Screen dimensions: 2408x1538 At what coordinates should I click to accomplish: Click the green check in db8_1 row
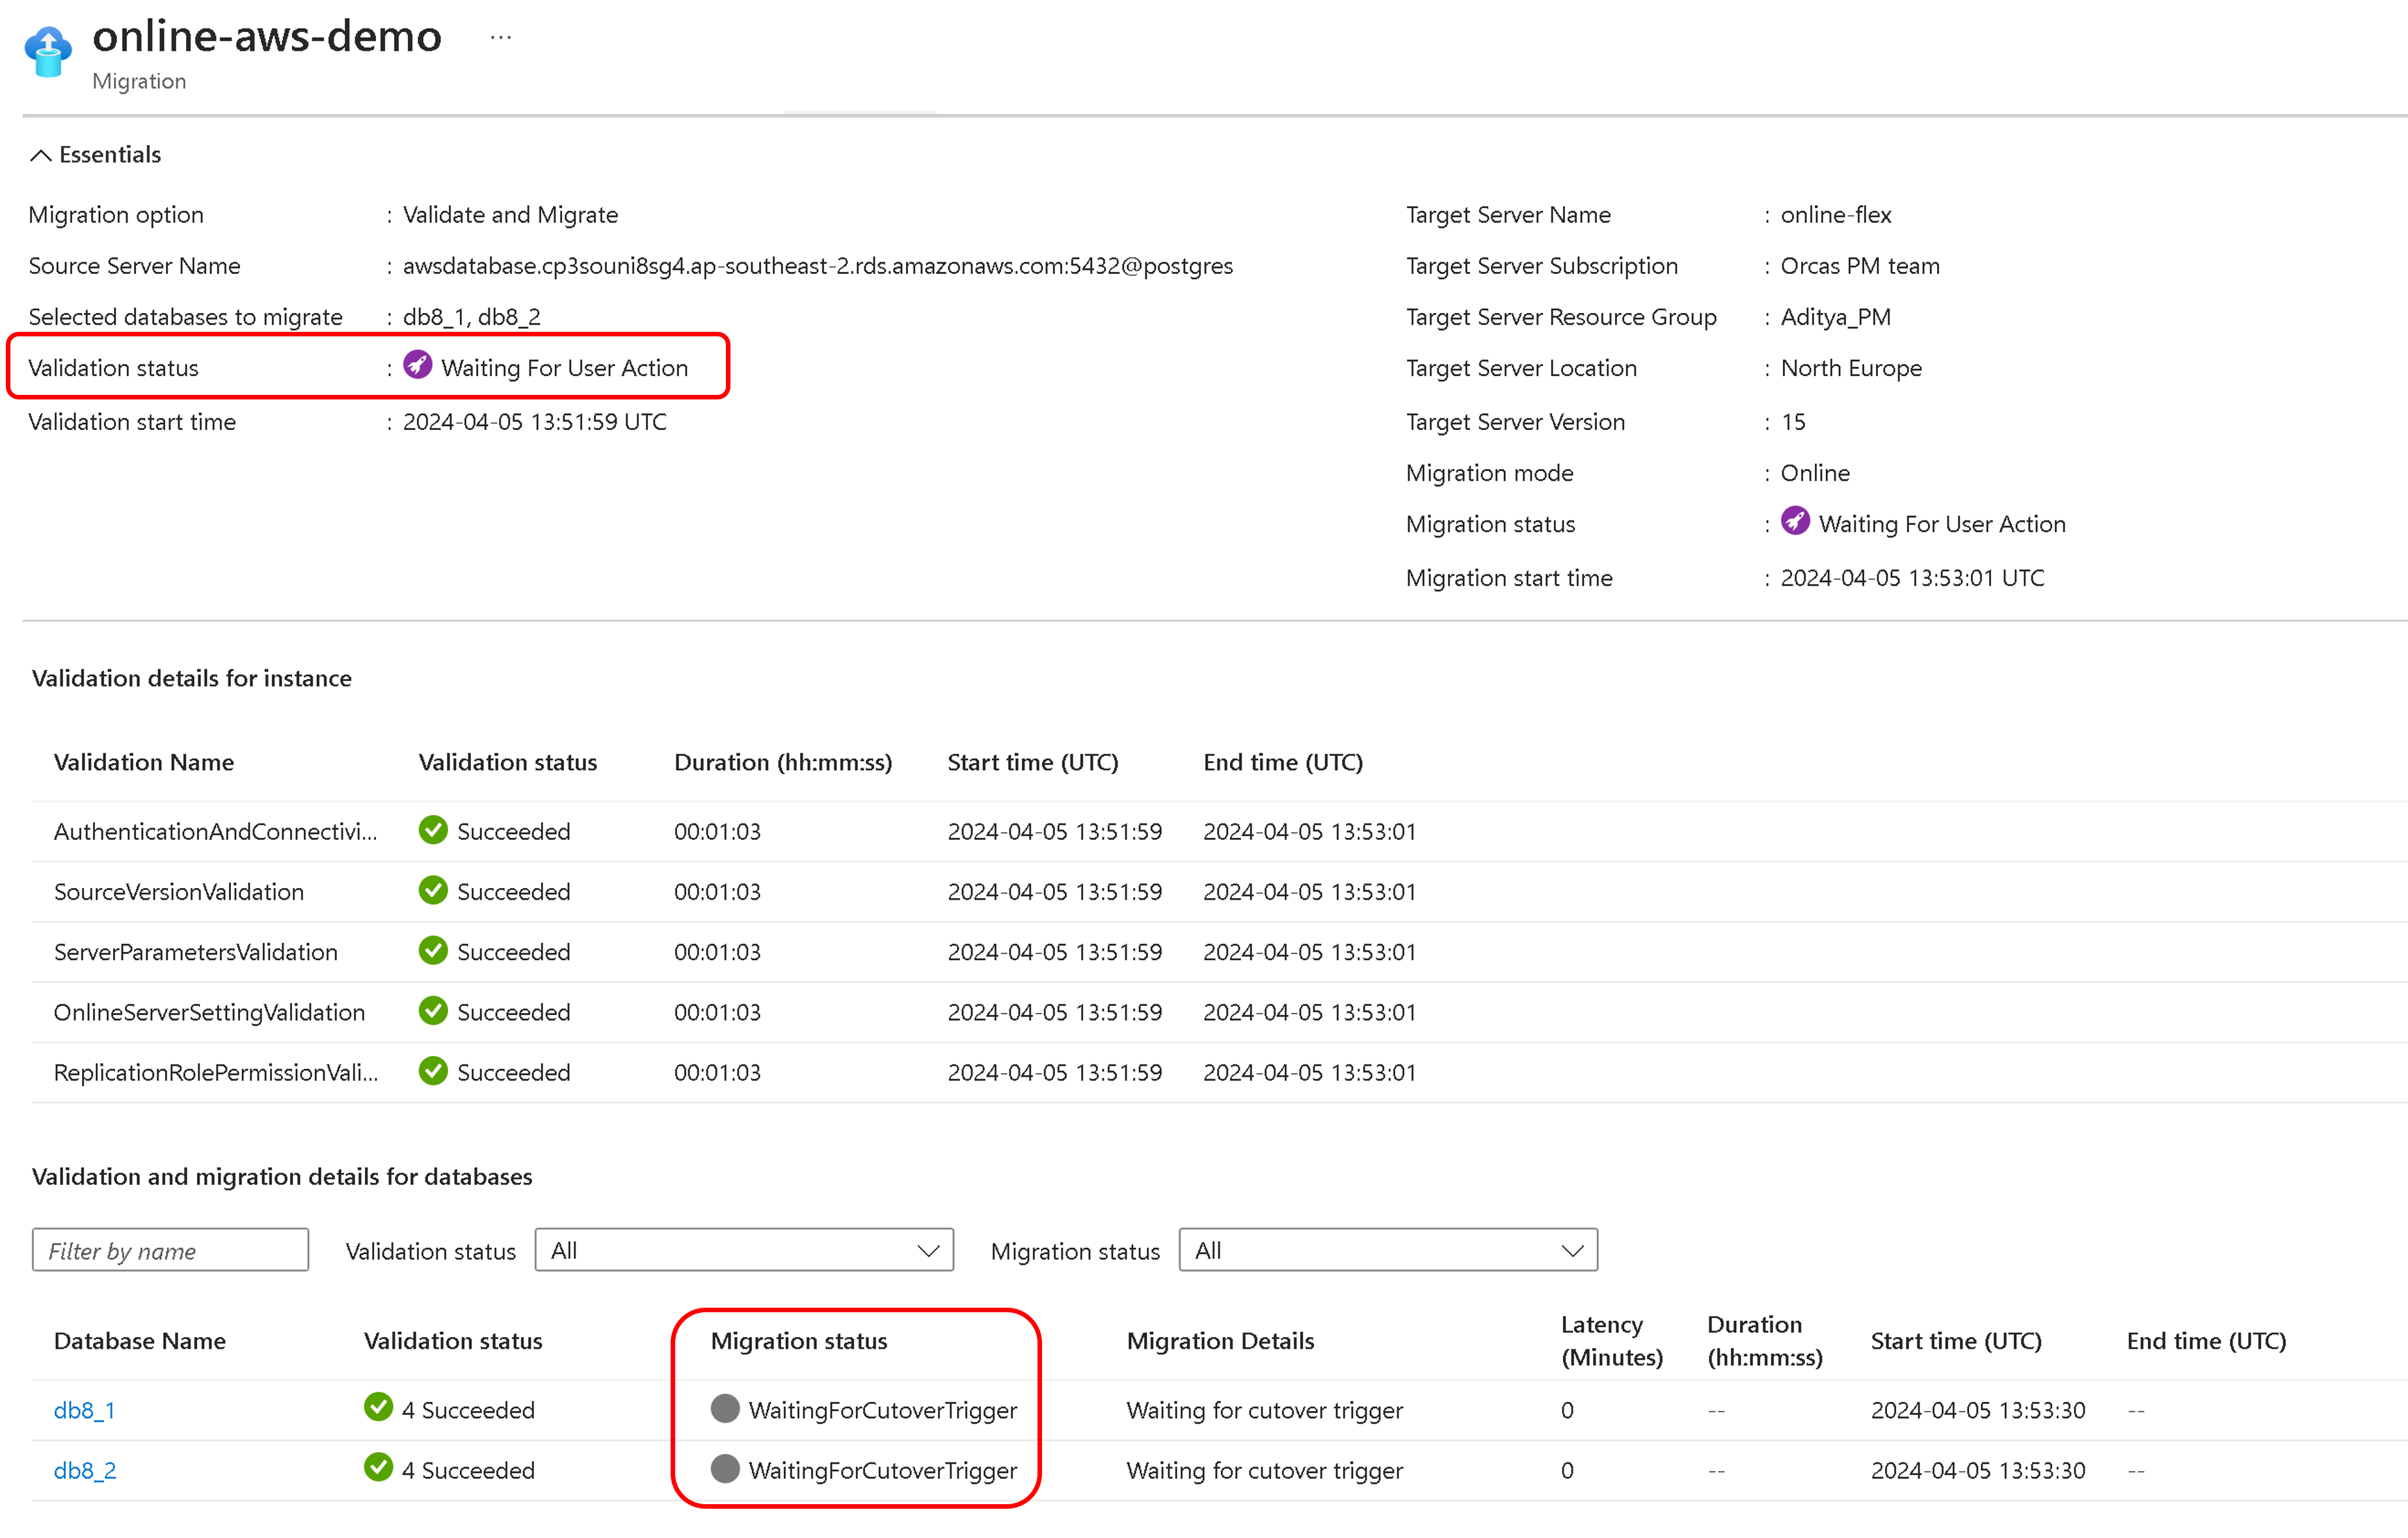[378, 1407]
